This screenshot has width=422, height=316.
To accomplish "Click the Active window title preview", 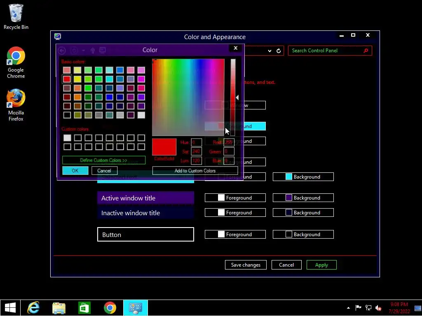I will click(x=145, y=198).
